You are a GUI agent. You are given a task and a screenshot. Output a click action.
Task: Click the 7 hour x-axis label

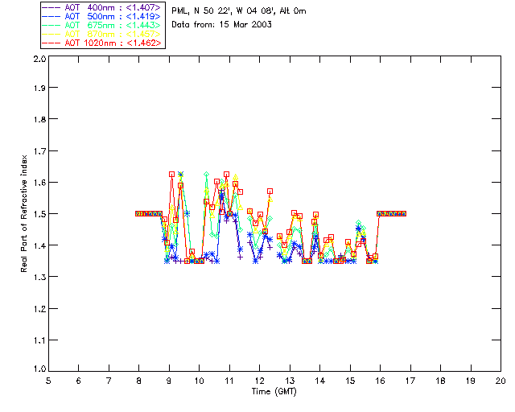[x=109, y=381]
